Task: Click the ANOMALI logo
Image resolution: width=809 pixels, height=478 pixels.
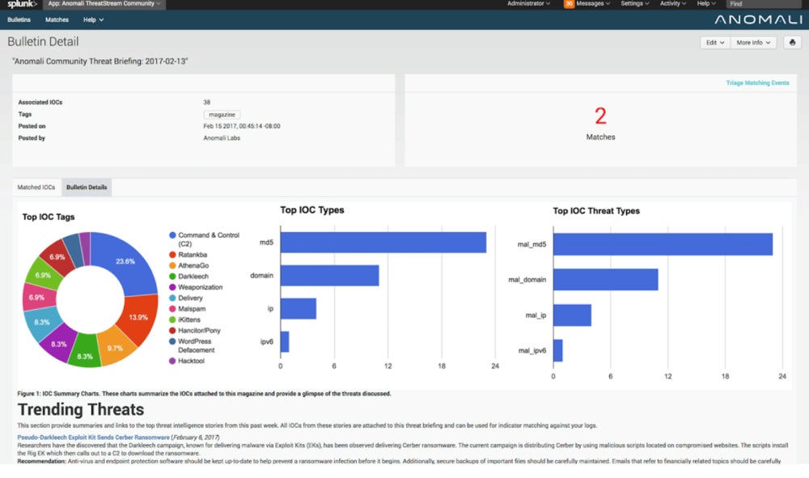Action: (759, 19)
